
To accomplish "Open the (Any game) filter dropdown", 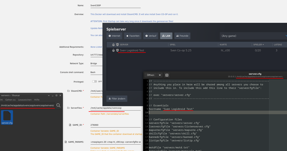I will click(253, 36).
